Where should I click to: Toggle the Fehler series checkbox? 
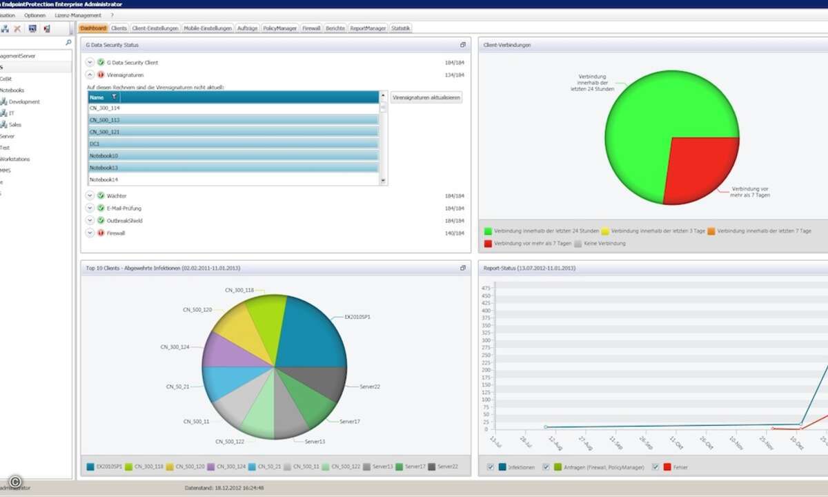pos(655,467)
